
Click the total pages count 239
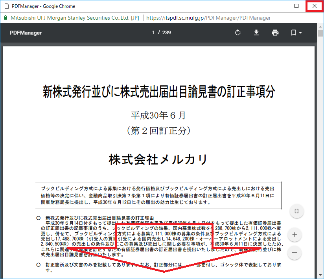click(167, 33)
